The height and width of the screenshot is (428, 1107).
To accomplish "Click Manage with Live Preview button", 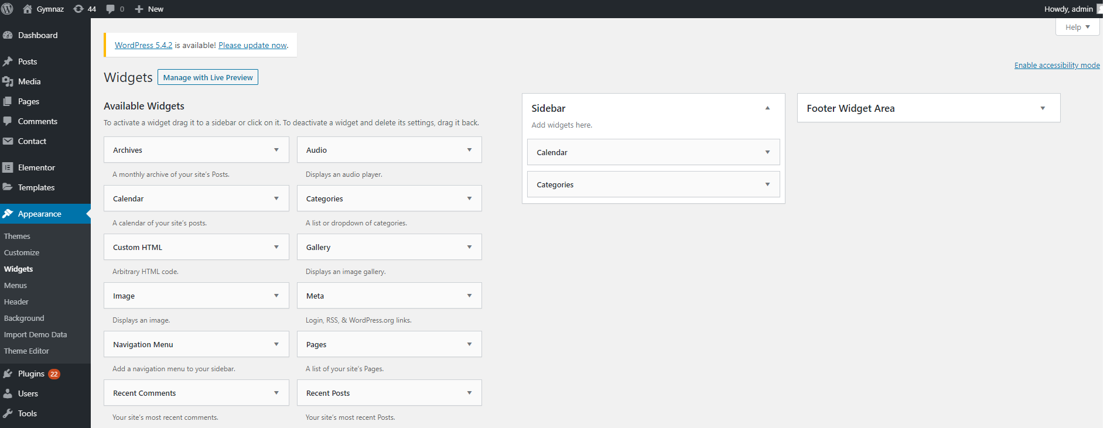I will pos(208,77).
